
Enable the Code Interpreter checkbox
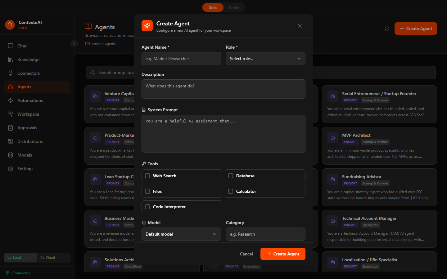point(147,207)
